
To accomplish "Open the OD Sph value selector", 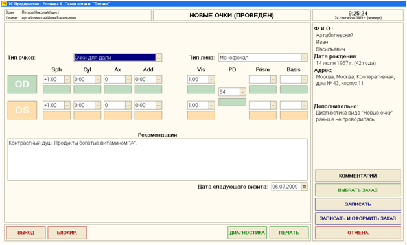I will tap(67, 80).
